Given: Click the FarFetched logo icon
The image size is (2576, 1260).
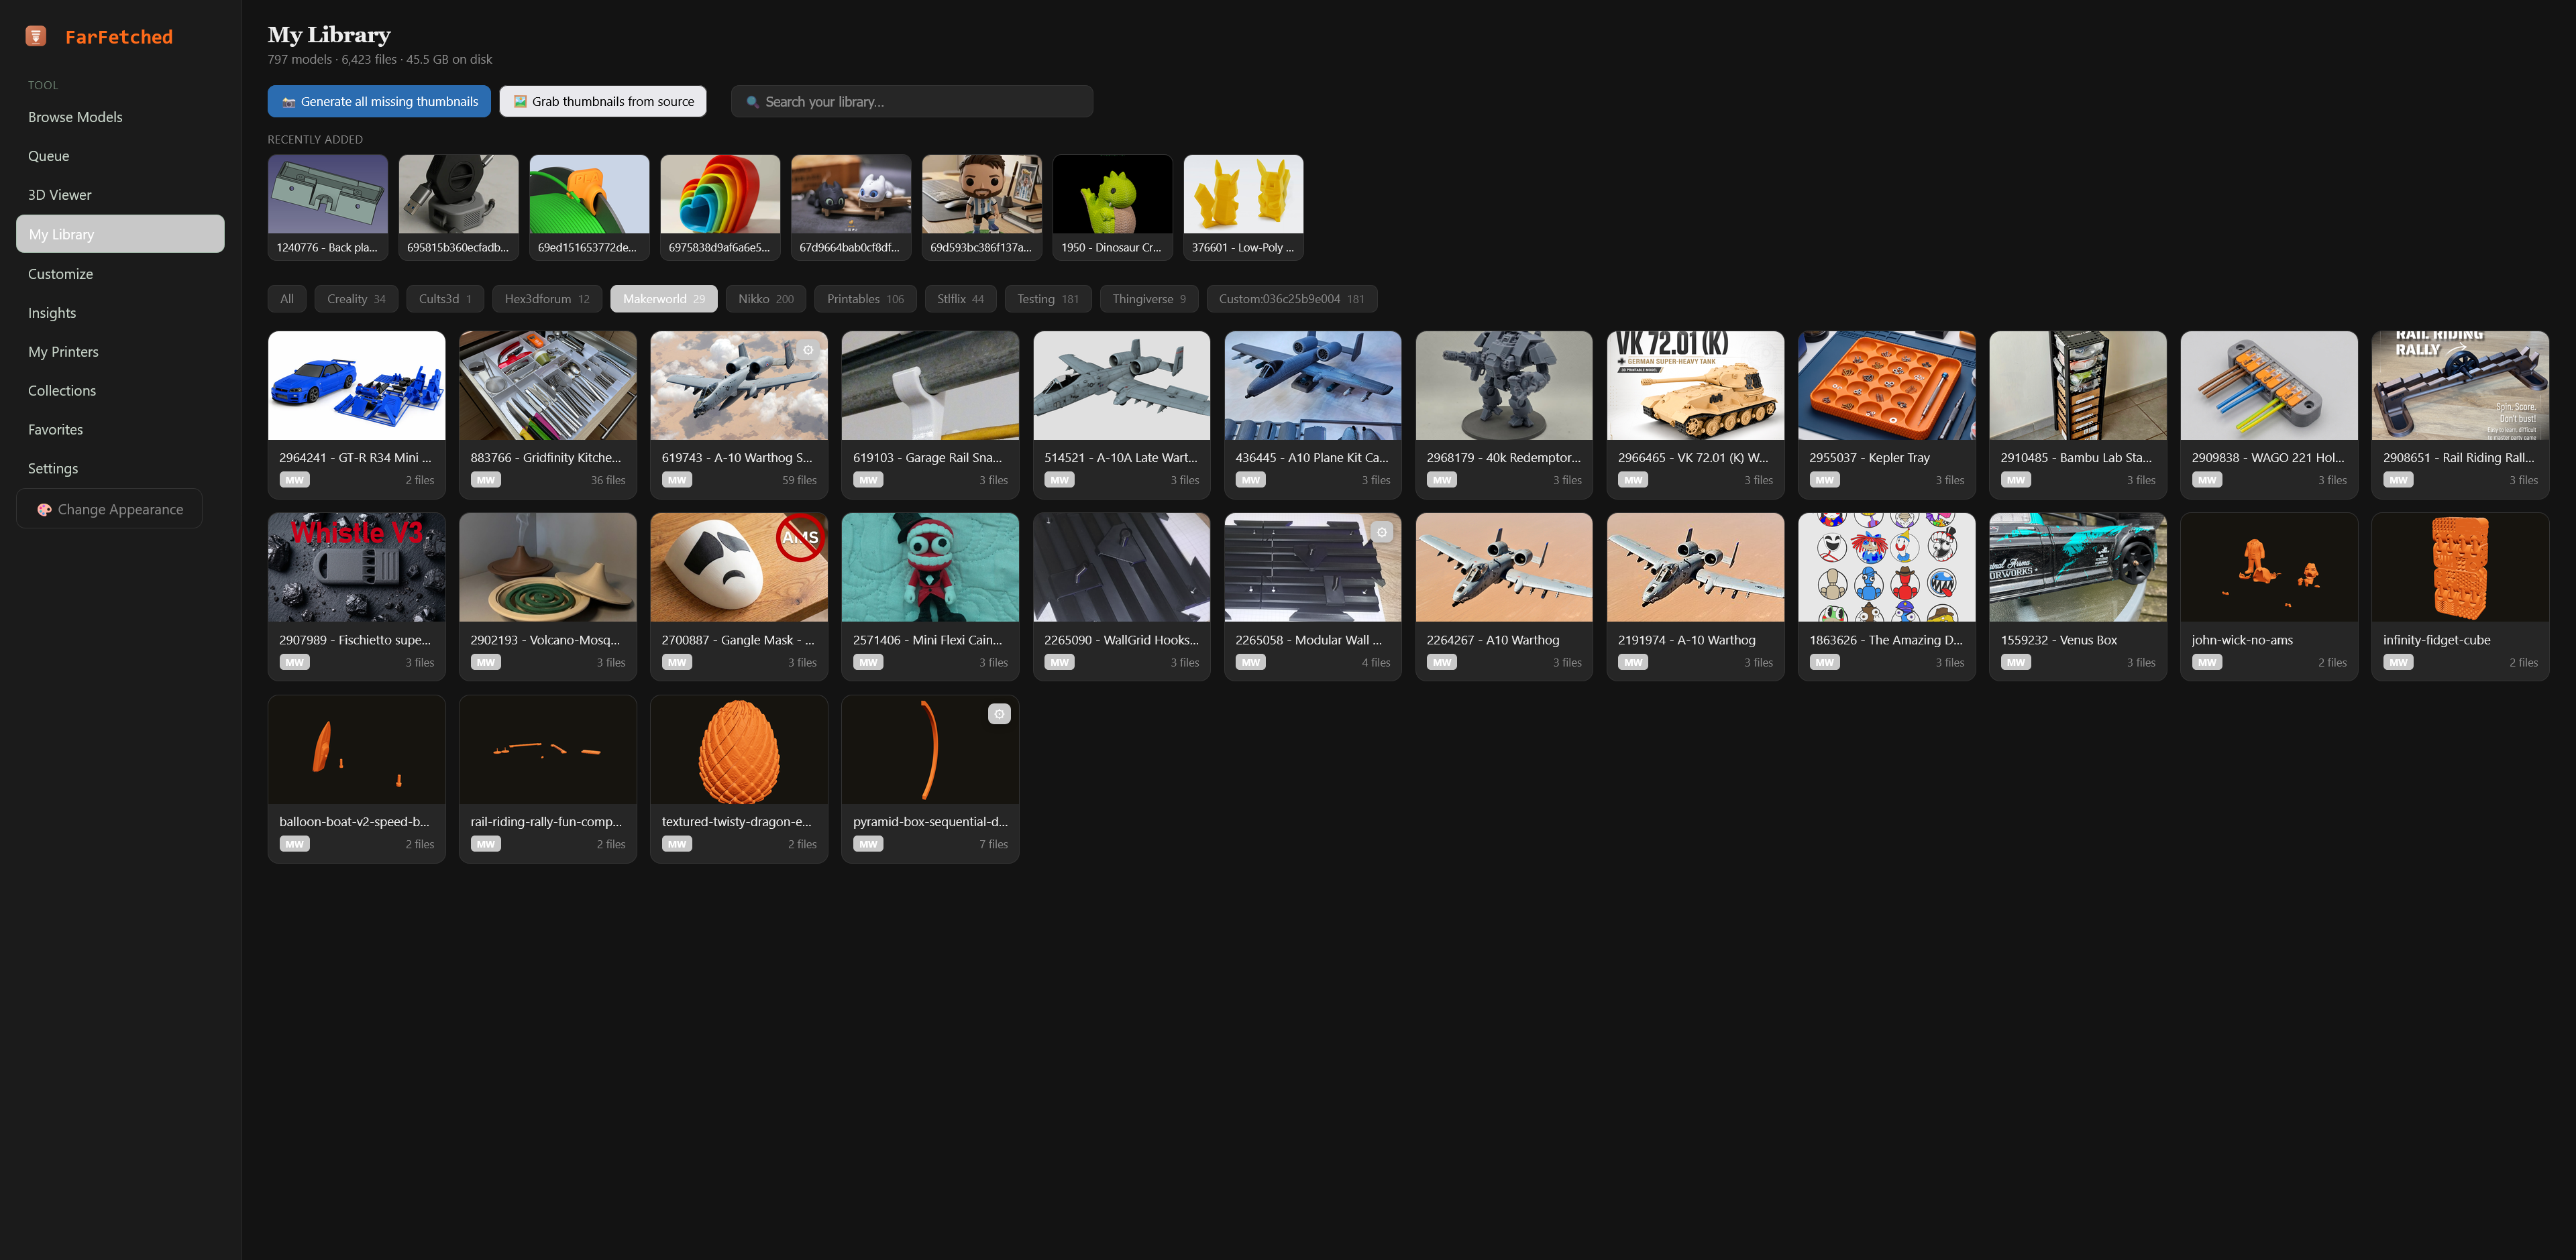Looking at the screenshot, I should 36,36.
